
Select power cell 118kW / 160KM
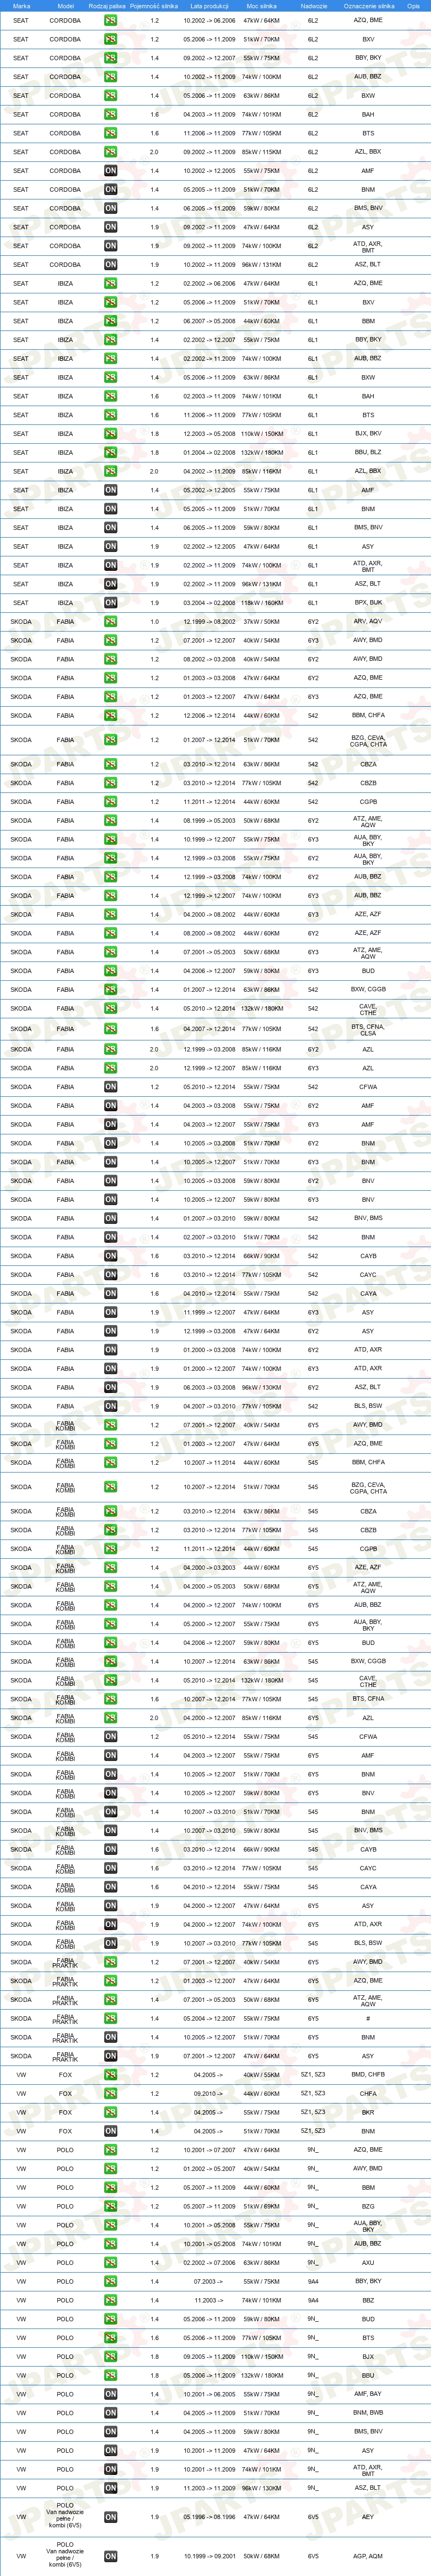pyautogui.click(x=261, y=603)
